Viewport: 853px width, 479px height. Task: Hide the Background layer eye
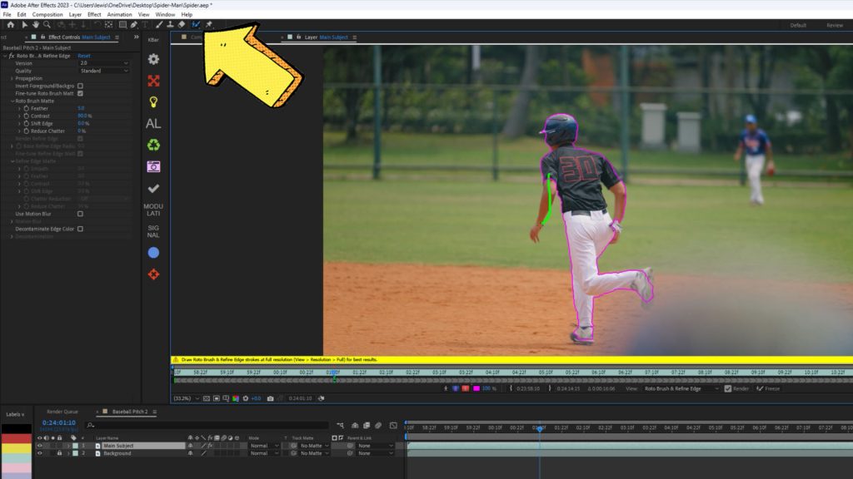[39, 453]
